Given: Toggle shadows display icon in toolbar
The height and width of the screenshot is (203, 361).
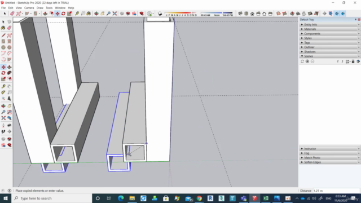Looking at the screenshot, I should [160, 14].
